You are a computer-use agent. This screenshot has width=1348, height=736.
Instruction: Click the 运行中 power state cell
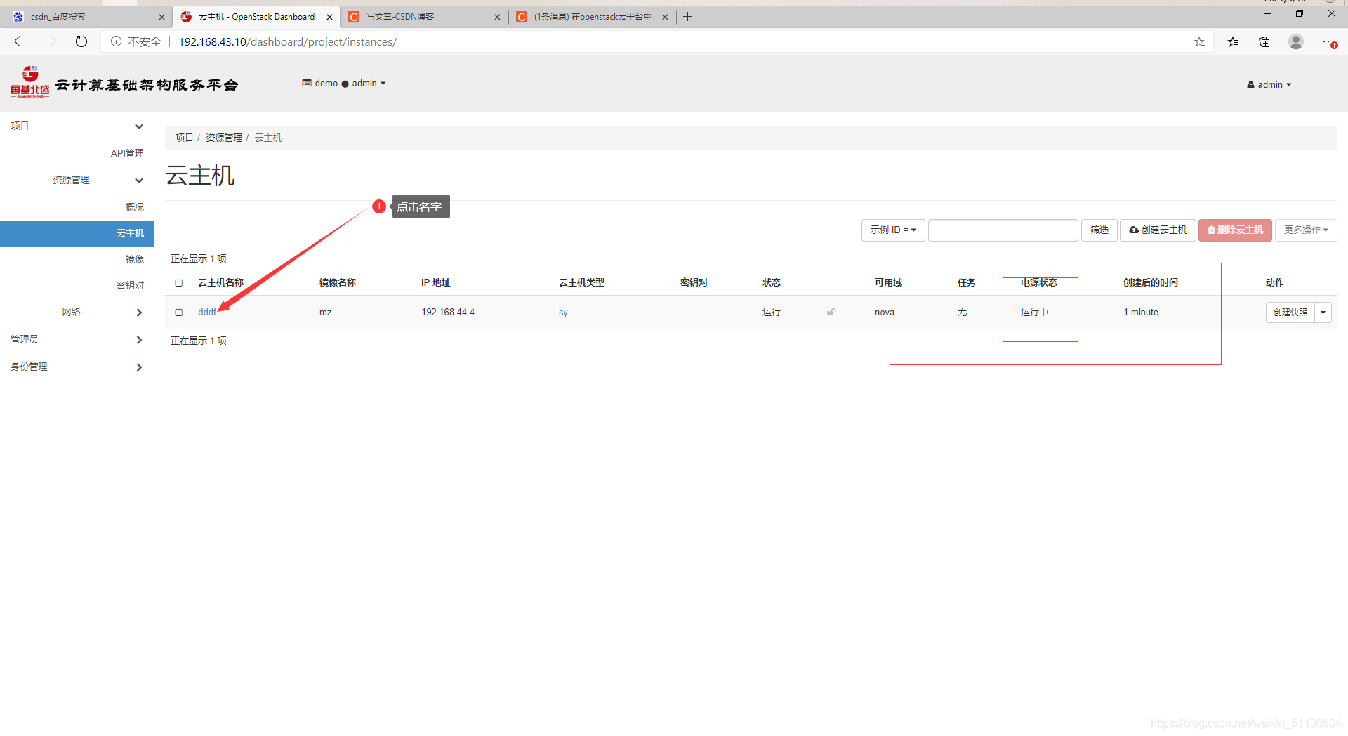(x=1034, y=313)
